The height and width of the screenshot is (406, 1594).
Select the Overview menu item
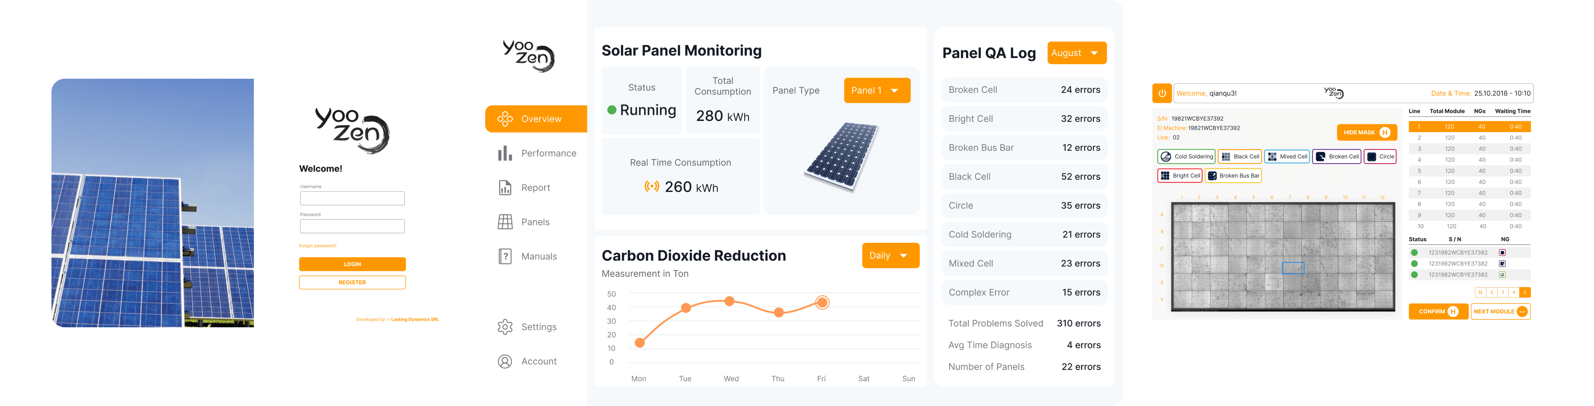pyautogui.click(x=536, y=118)
